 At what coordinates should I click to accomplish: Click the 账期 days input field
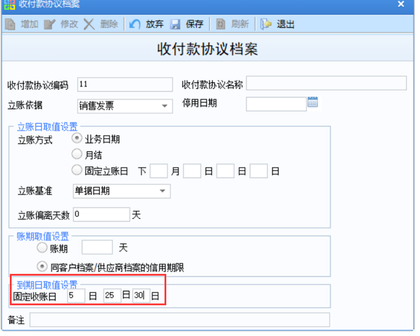click(97, 247)
